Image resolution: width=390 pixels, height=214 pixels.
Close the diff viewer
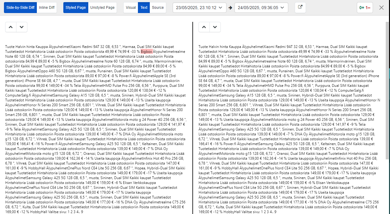pos(381,8)
